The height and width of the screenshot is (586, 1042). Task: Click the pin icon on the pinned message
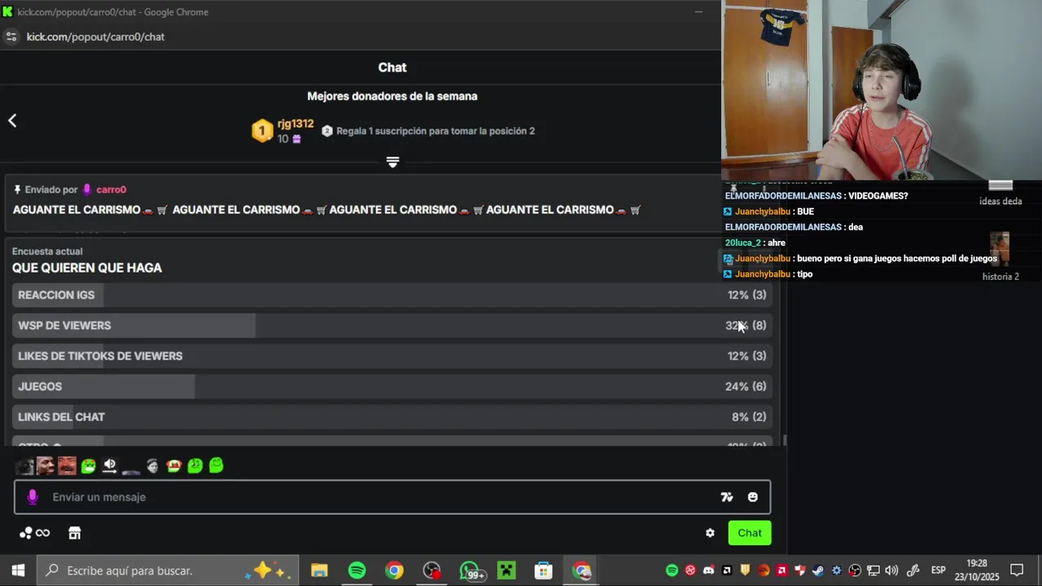click(17, 190)
